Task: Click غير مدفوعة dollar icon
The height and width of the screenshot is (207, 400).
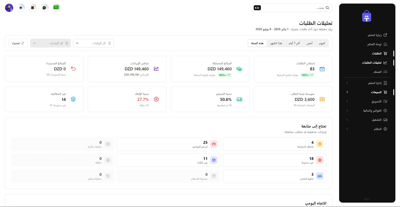Action: (320, 160)
